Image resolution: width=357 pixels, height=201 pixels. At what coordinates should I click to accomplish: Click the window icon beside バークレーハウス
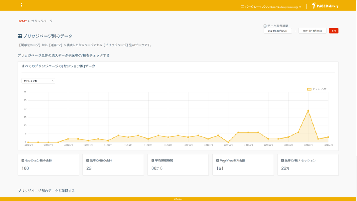click(242, 7)
